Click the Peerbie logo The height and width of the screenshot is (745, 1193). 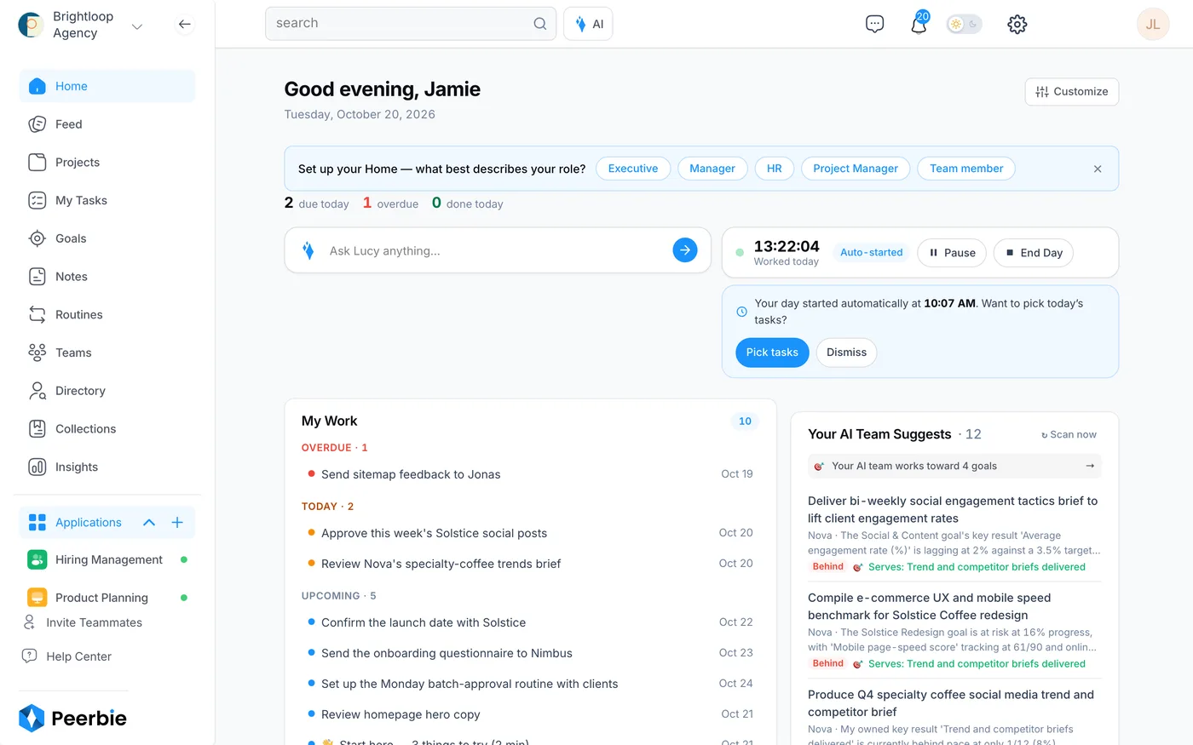coord(72,718)
